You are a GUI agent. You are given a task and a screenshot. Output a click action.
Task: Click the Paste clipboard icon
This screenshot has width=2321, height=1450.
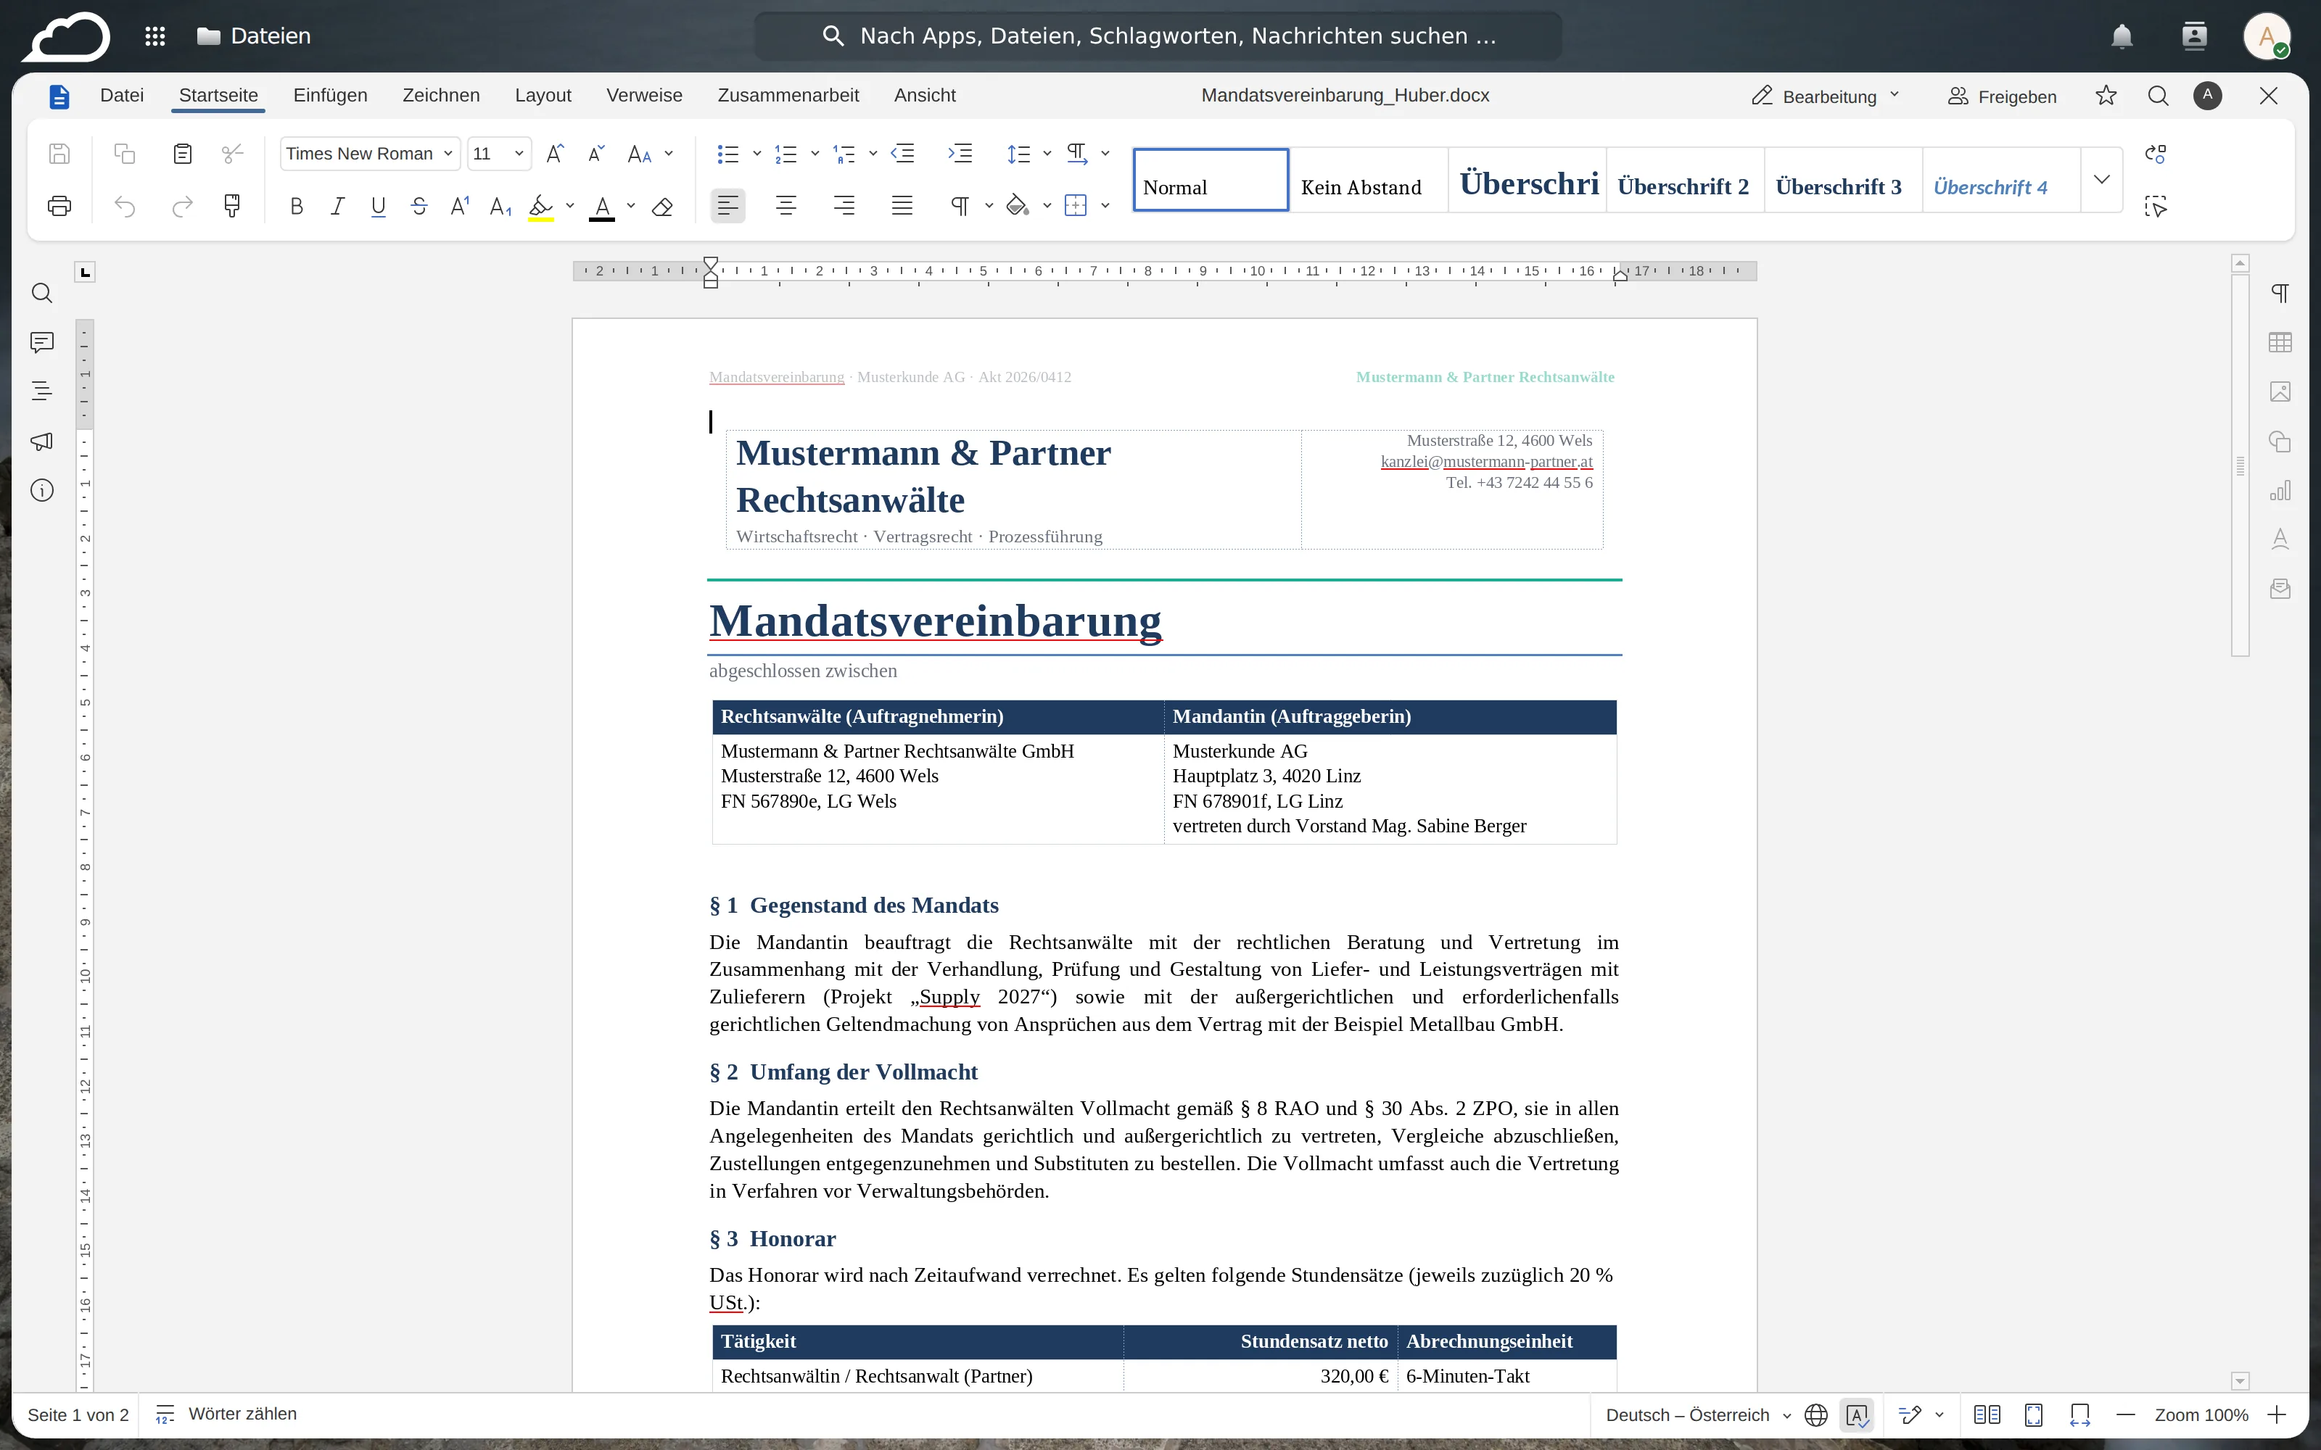182,154
